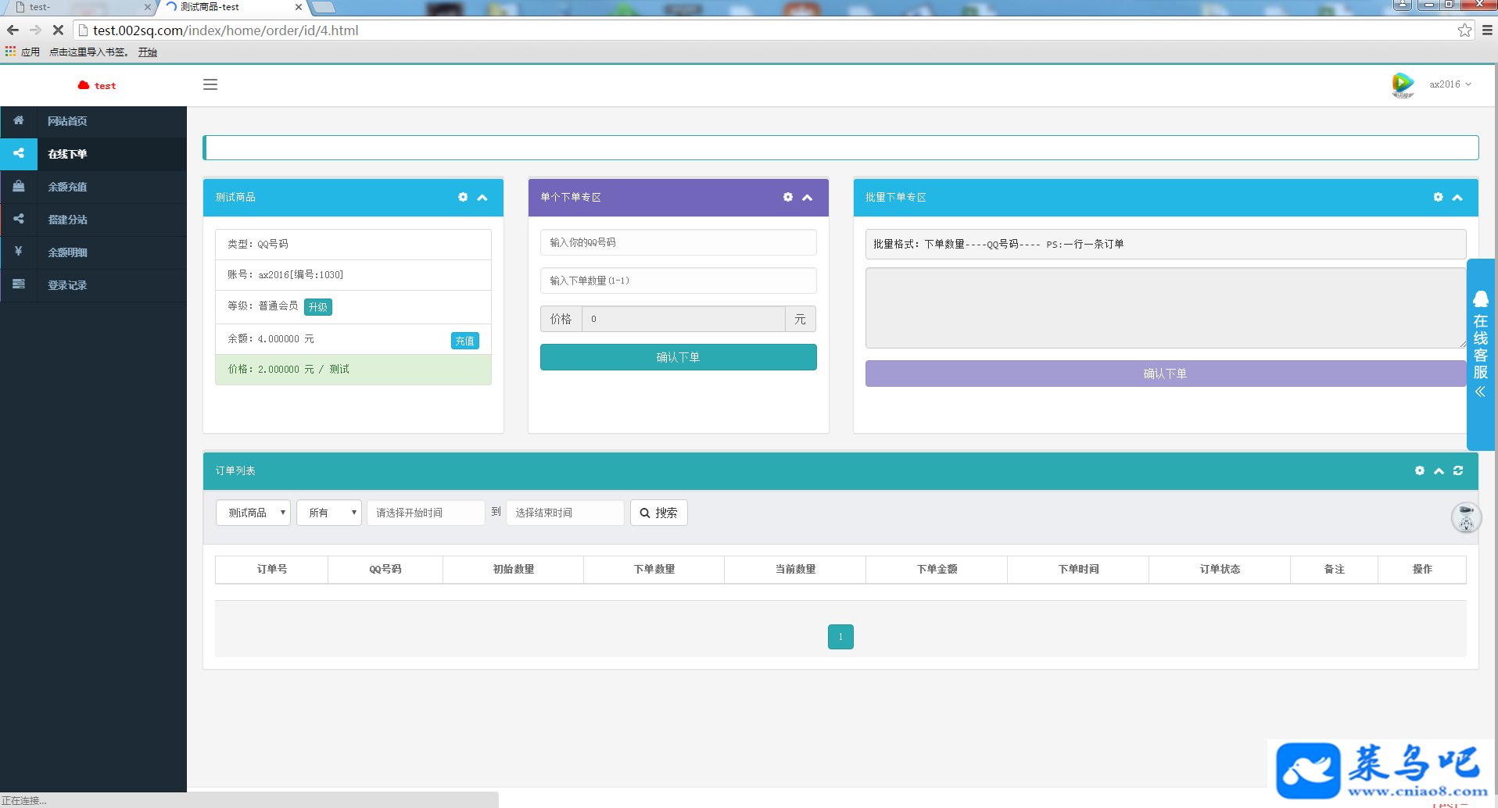
Task: Go to 网站首页 in the sidebar
Action: click(x=94, y=121)
